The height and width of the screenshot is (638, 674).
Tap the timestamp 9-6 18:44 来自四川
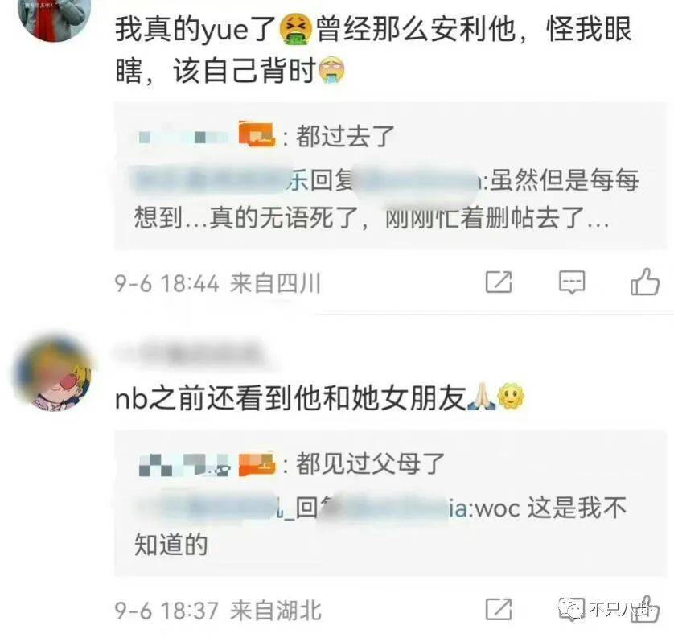point(217,283)
